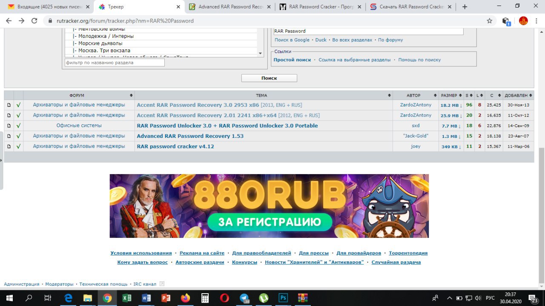Click the green checkmark in the Advanced RAR Password Recovery 1.53 row
Screen dimensions: 545x306
coord(18,136)
